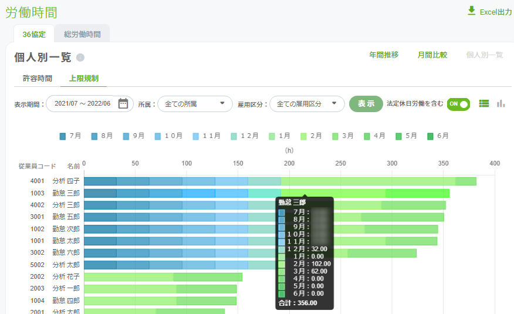Toggle 10月 legend series
Image resolution: width=514 pixels, height=314 pixels.
[168, 136]
